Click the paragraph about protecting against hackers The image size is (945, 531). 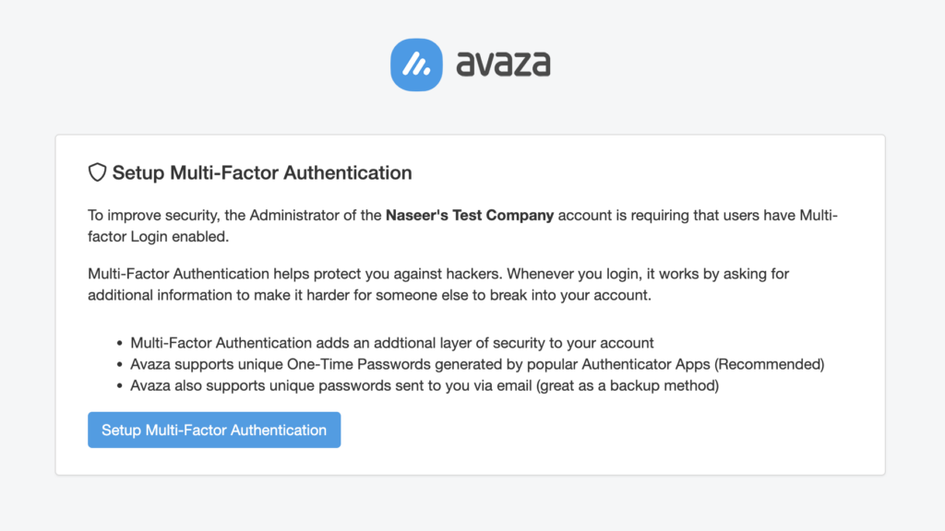438,284
